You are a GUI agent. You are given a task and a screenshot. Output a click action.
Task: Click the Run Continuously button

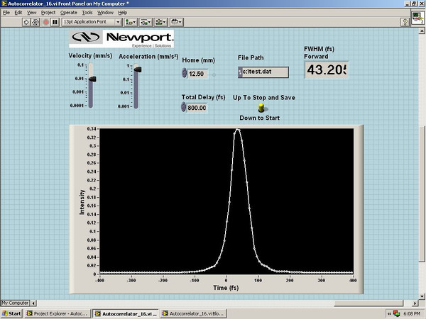point(35,22)
